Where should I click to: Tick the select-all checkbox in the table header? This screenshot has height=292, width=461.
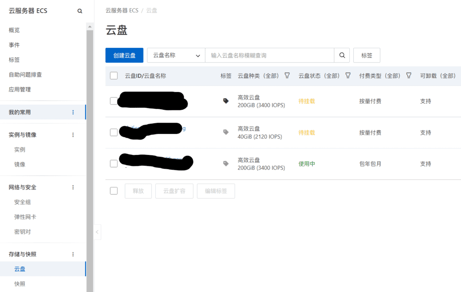[114, 76]
